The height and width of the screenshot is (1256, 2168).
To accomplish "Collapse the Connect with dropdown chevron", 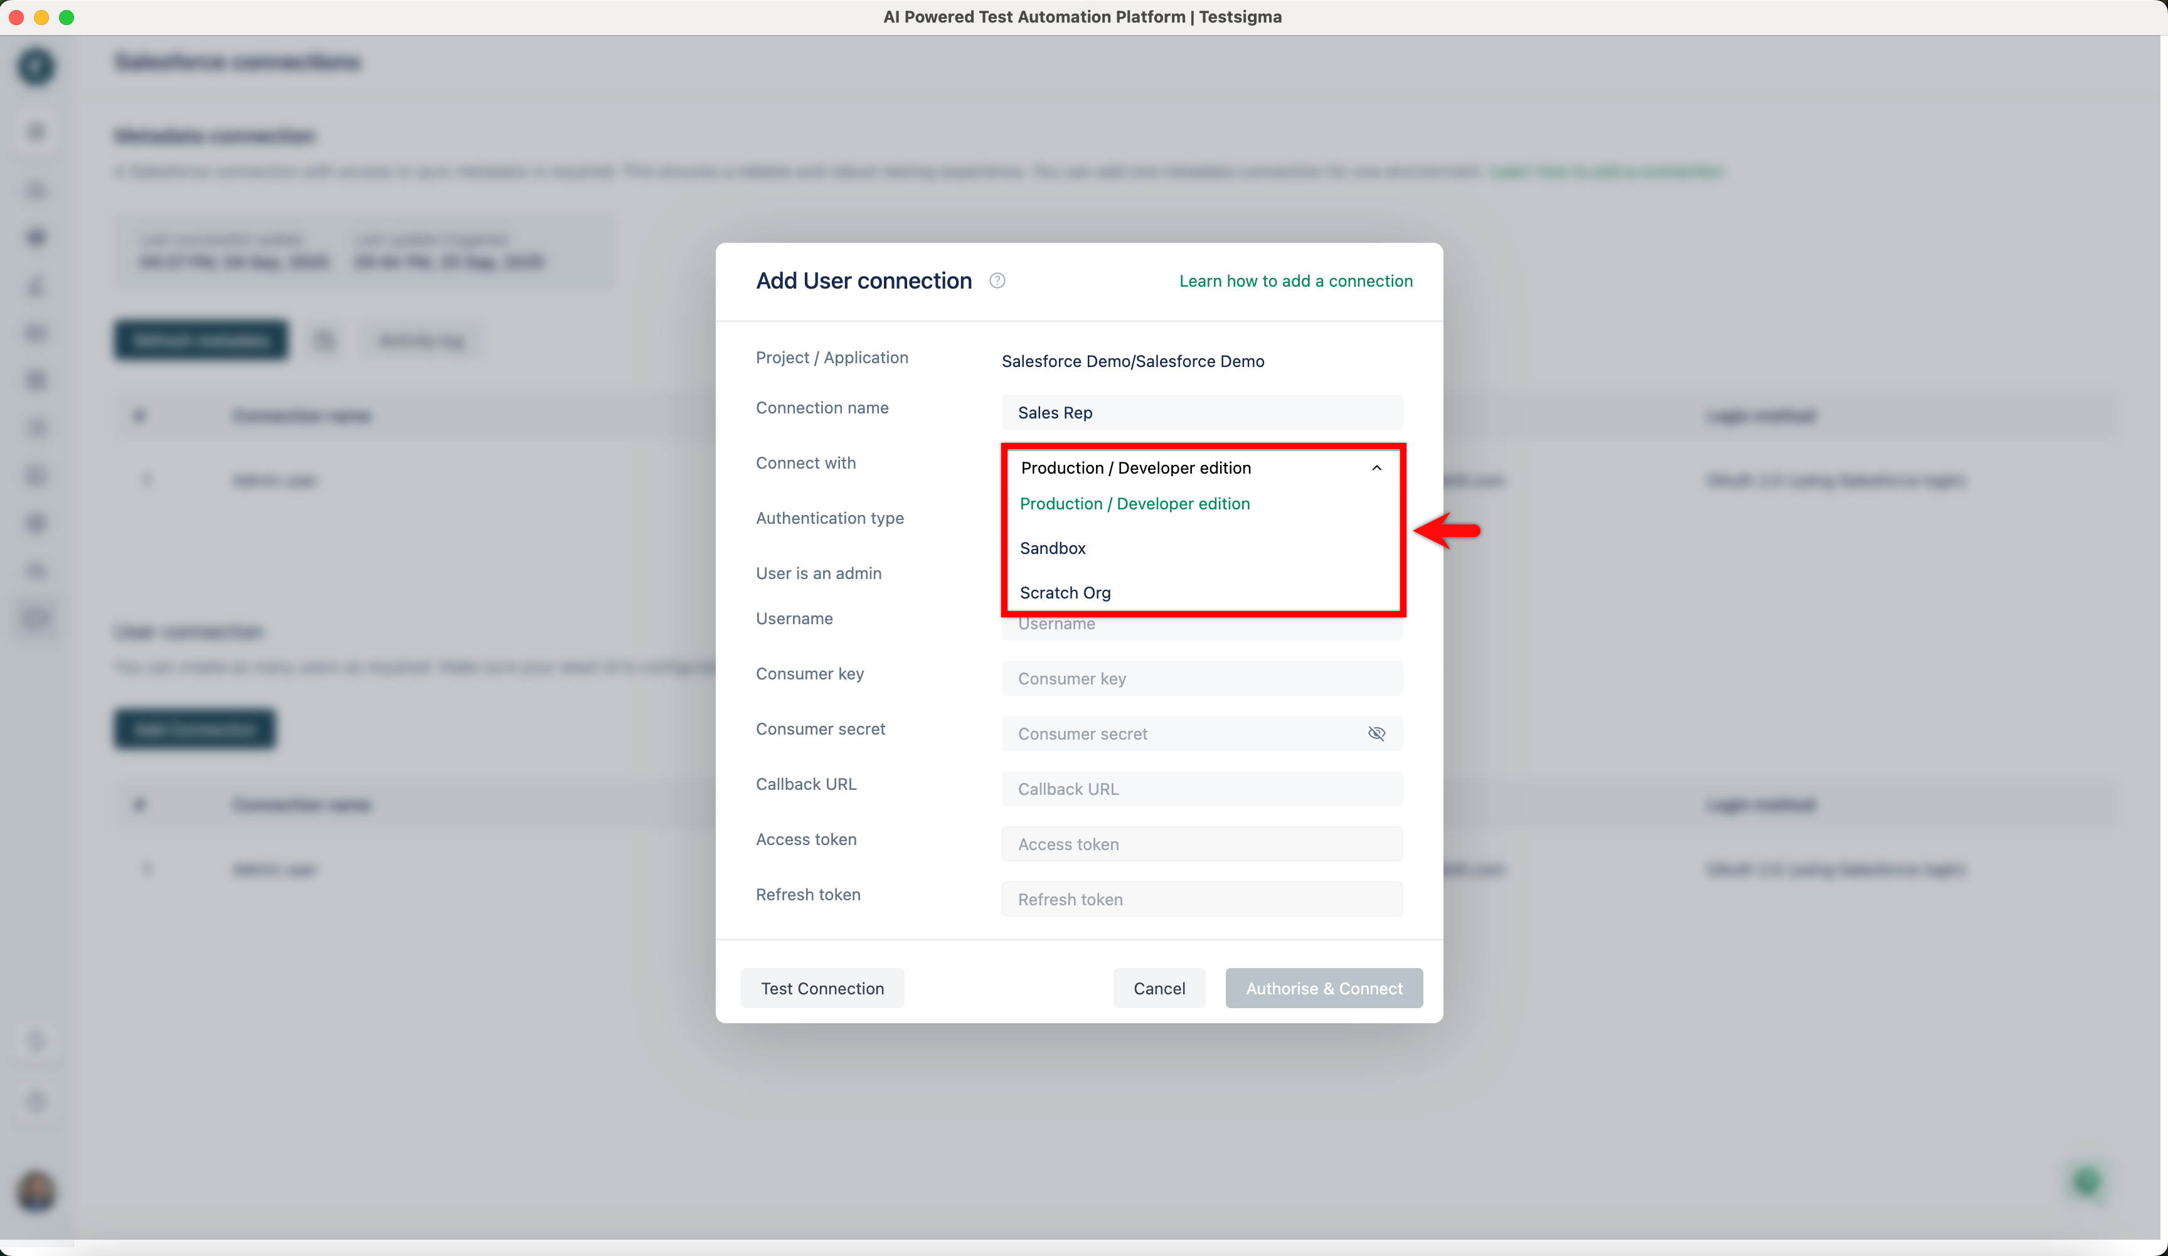I will [x=1376, y=467].
